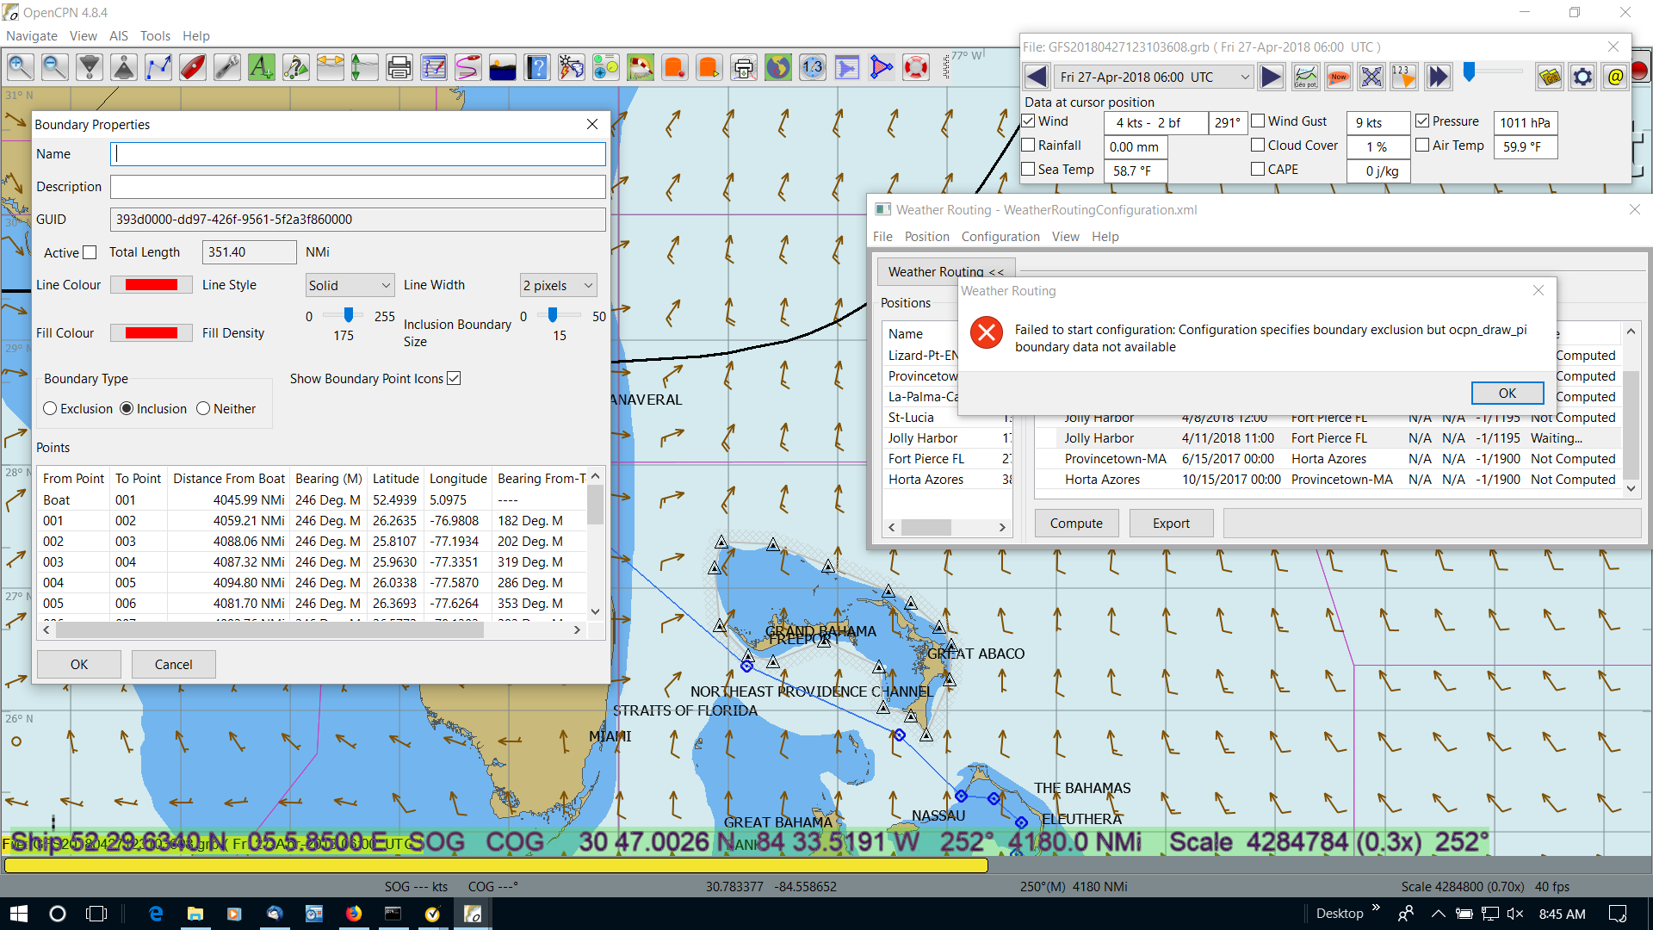1653x930 pixels.
Task: Change the day/night color scheme icon
Action: [503, 66]
